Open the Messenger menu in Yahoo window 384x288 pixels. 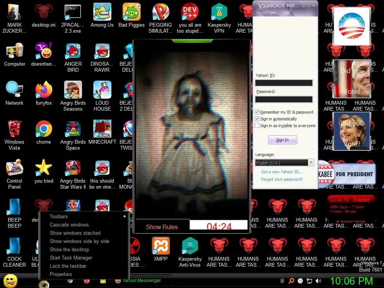(266, 12)
